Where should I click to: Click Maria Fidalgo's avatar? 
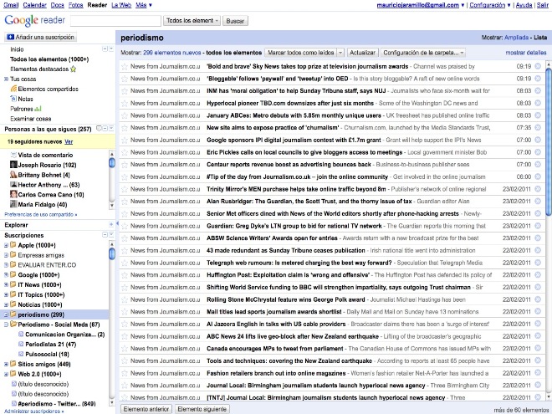pyautogui.click(x=13, y=204)
